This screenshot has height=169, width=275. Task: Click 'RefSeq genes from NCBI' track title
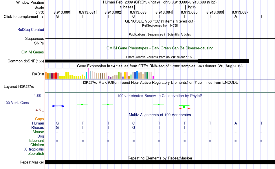click(160, 25)
